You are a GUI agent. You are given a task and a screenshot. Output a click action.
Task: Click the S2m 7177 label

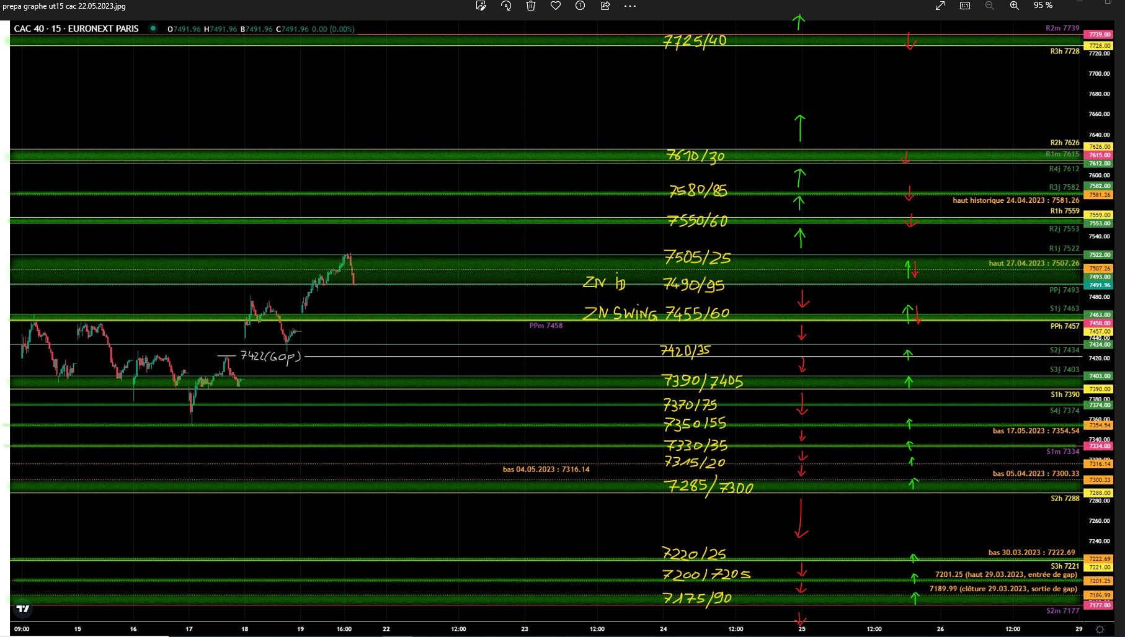(1063, 611)
